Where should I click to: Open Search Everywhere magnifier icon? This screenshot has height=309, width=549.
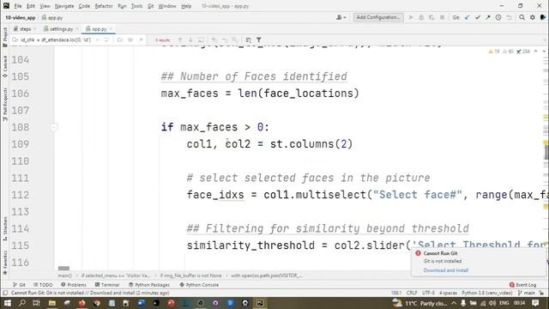522,17
